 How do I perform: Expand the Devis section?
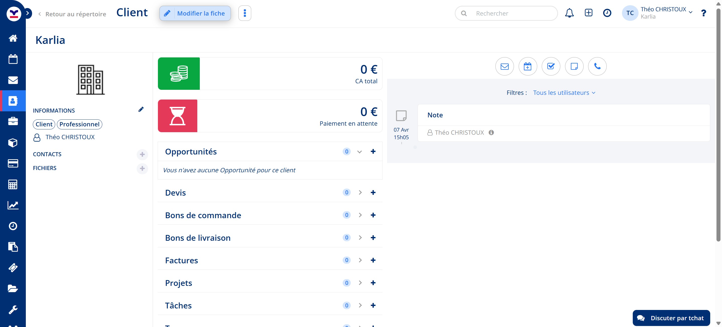click(x=360, y=192)
